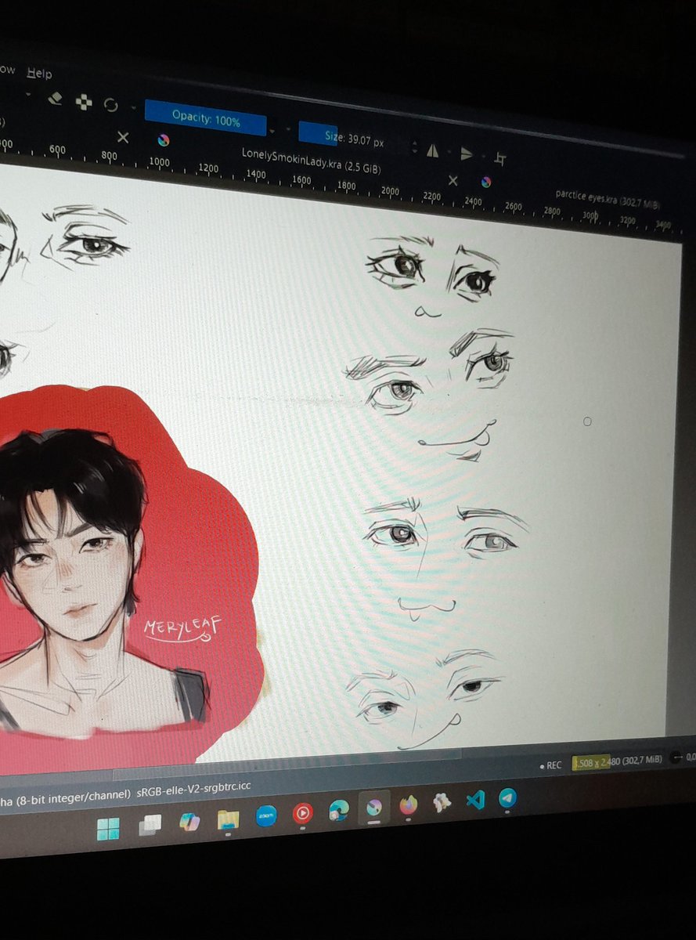
Task: Close the tab left of LonelySmokinLady.kra
Action: (123, 137)
